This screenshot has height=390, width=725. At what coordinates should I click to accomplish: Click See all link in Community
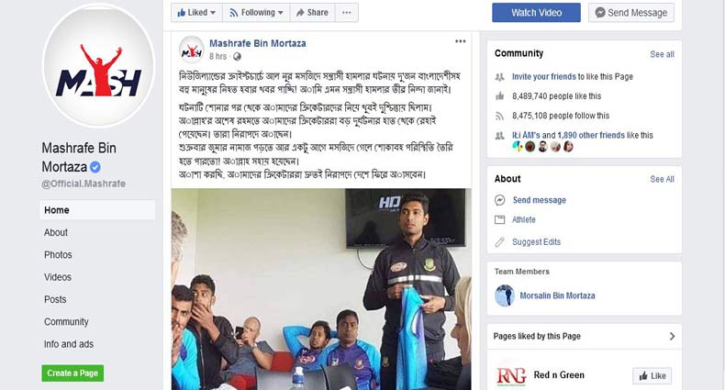662,54
